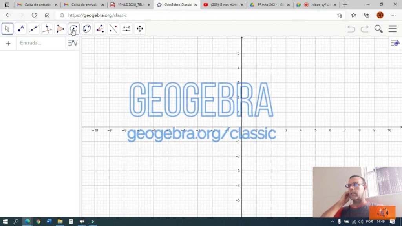Close the PNLD2020_TELA tab
This screenshot has height=226, width=402.
[149, 5]
